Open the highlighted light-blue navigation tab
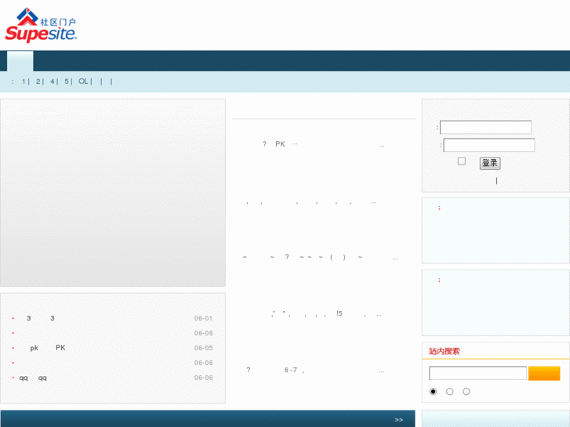The height and width of the screenshot is (427, 570). (x=20, y=61)
